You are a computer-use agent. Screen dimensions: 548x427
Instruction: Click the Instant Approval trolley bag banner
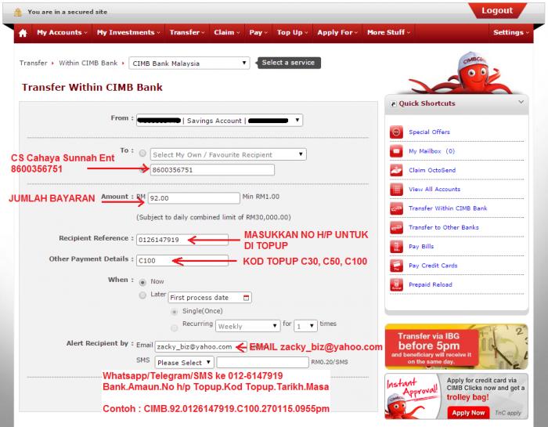tap(456, 396)
